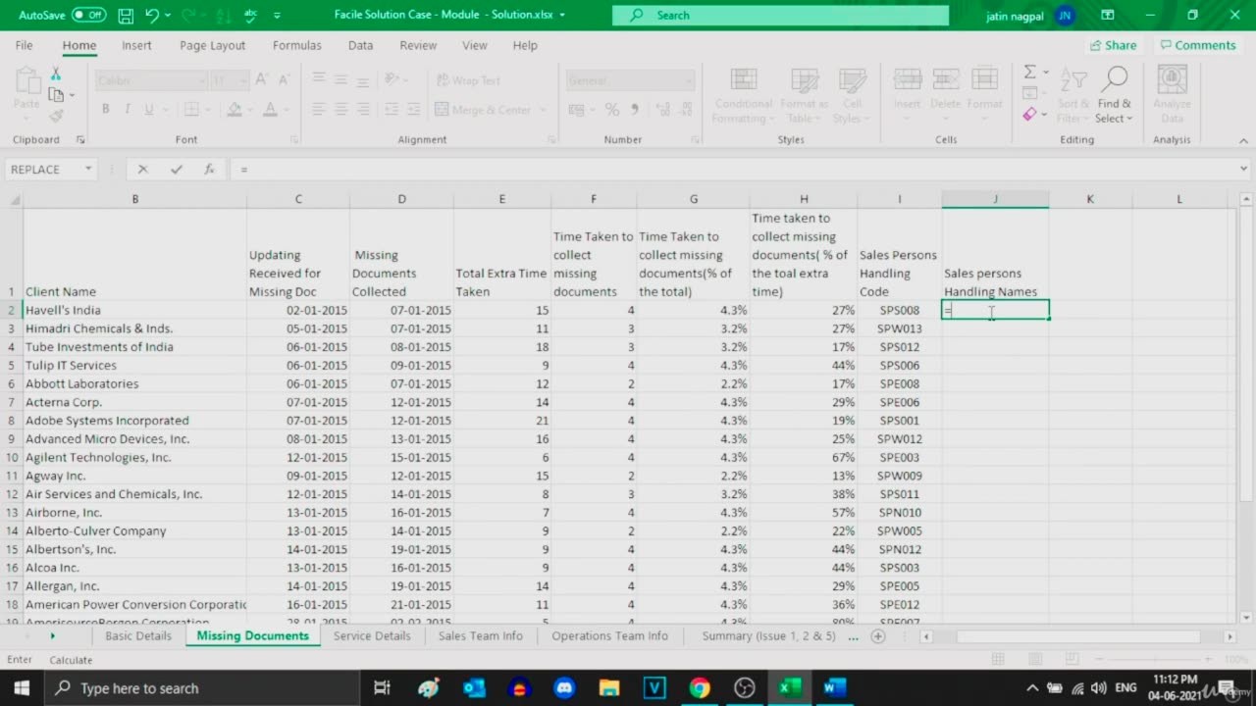The image size is (1256, 706).
Task: Open the Sales Team Info sheet tab
Action: pyautogui.click(x=480, y=635)
